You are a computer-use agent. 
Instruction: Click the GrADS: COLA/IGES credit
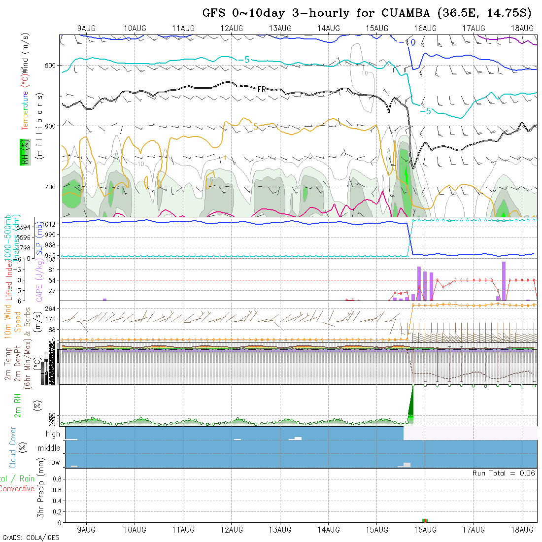(31, 538)
